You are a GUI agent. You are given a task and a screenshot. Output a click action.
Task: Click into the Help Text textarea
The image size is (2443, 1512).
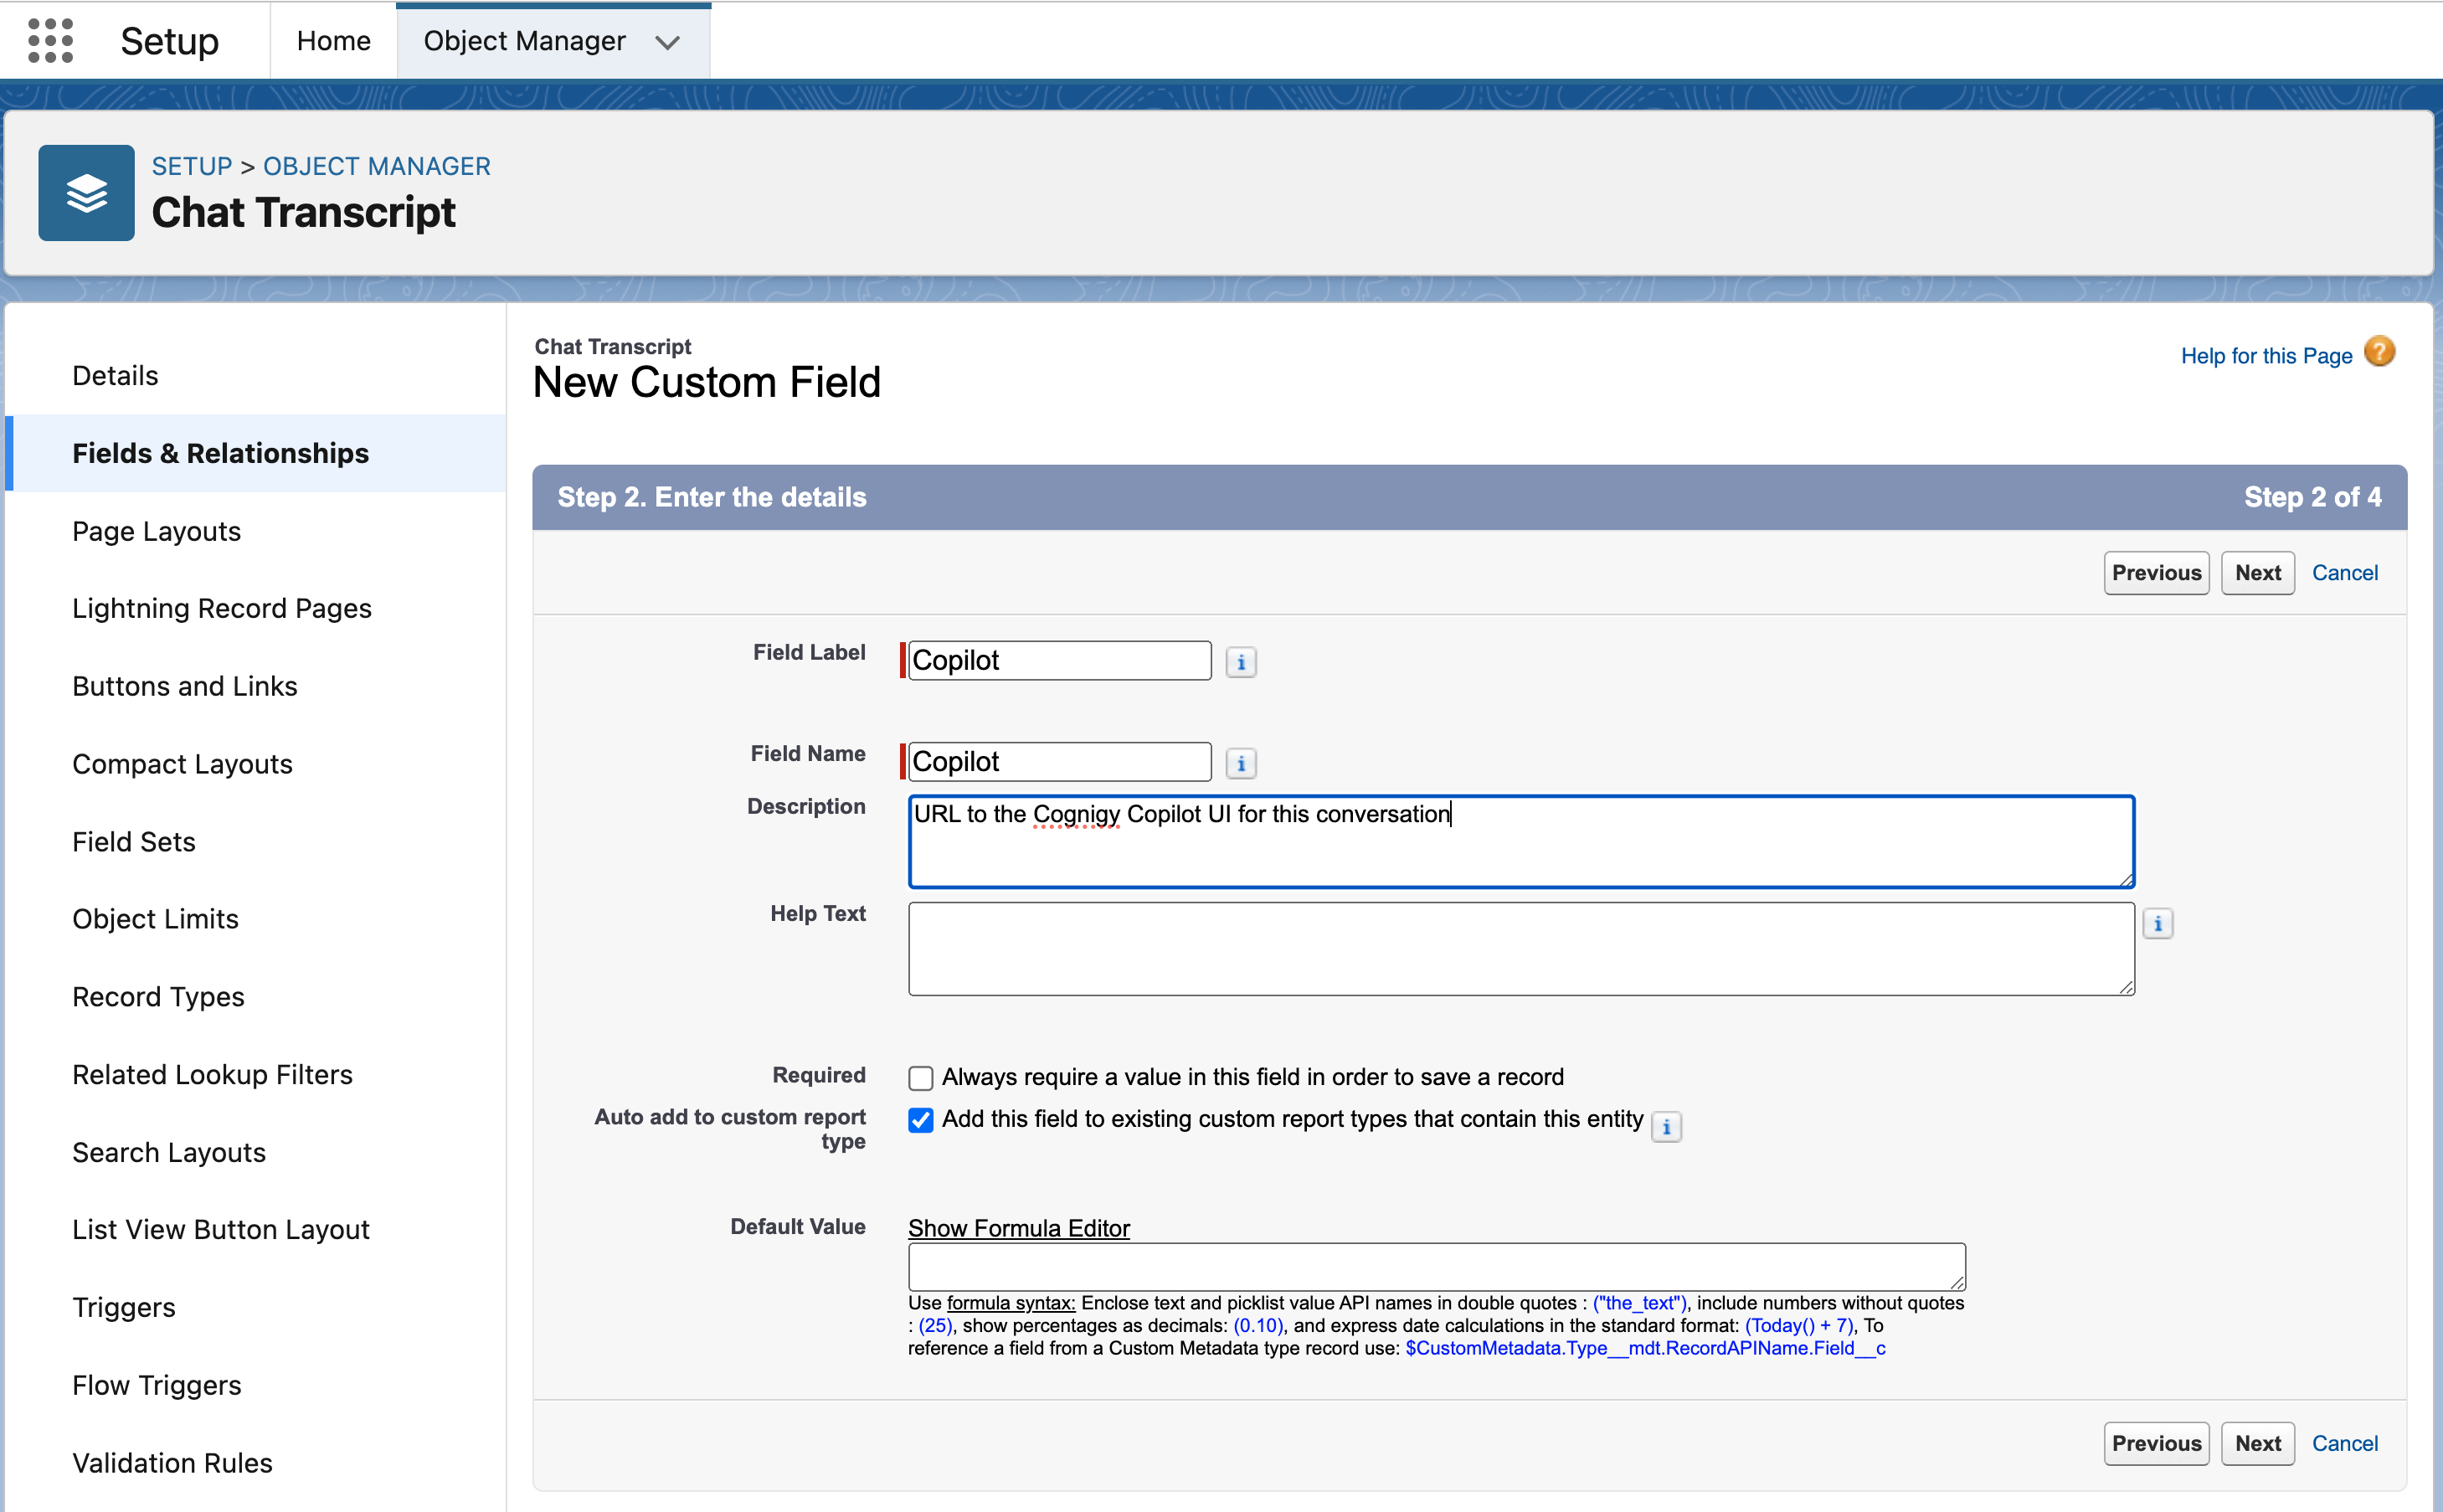point(1519,948)
